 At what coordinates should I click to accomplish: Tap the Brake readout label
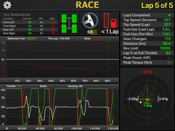pos(45,86)
